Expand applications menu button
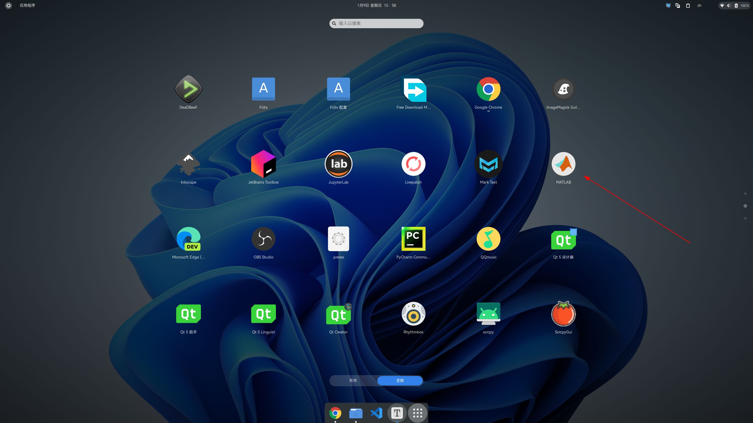The image size is (753, 423). (418, 413)
